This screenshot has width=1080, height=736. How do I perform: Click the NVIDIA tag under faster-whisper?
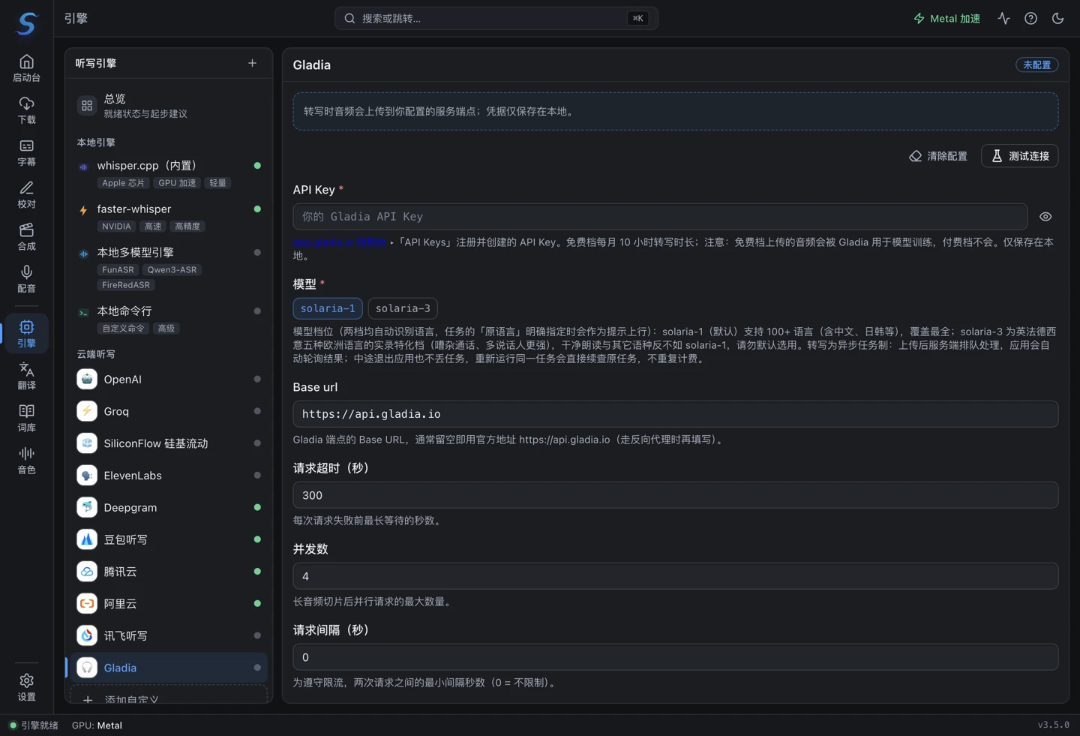(x=116, y=226)
